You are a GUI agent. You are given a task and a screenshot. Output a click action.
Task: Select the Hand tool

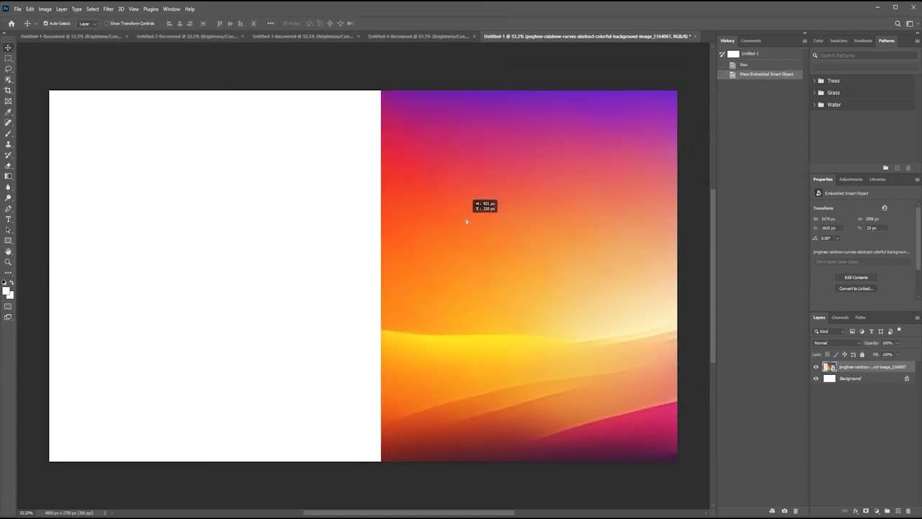click(x=8, y=251)
